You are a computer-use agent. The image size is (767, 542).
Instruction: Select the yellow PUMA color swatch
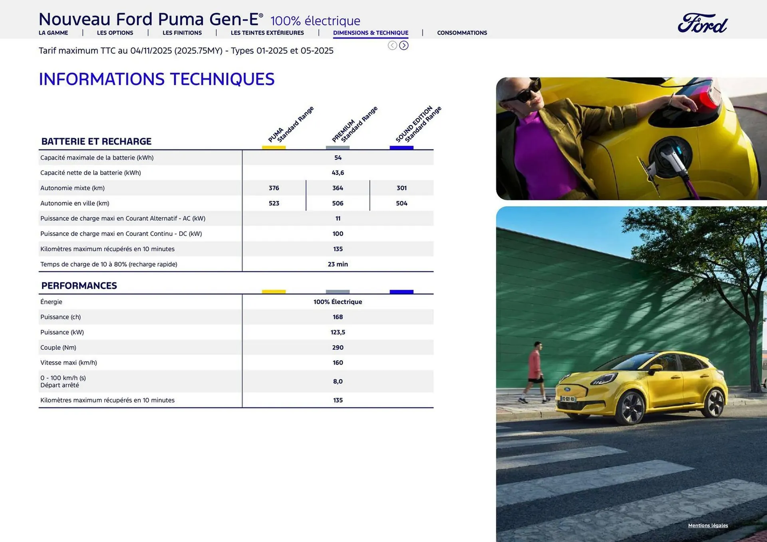point(274,147)
